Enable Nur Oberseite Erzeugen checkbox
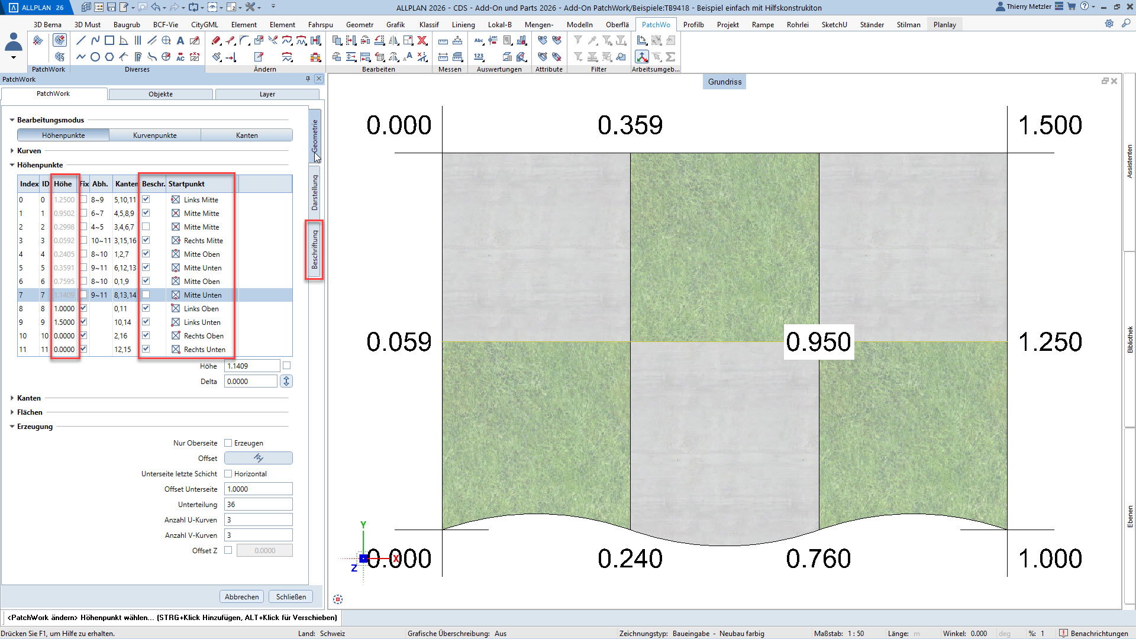The width and height of the screenshot is (1136, 639). [x=228, y=443]
